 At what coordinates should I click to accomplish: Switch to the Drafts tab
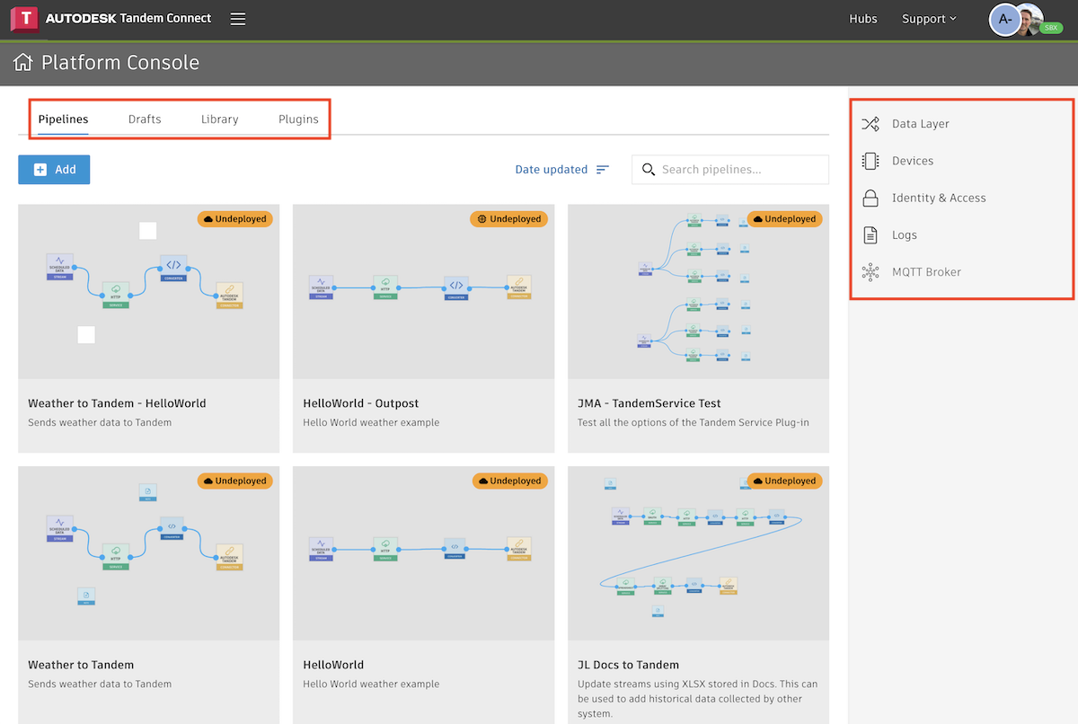tap(145, 119)
